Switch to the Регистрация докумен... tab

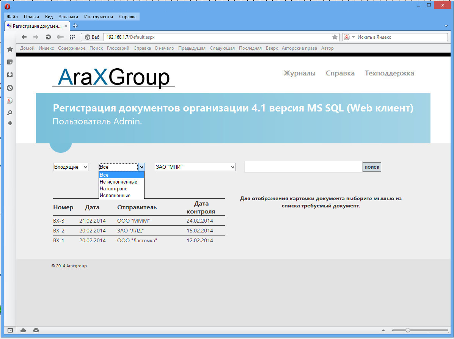37,26
